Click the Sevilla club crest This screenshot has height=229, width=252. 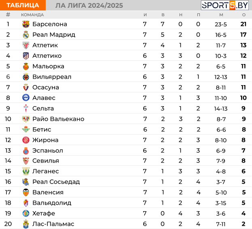pyautogui.click(x=26, y=161)
